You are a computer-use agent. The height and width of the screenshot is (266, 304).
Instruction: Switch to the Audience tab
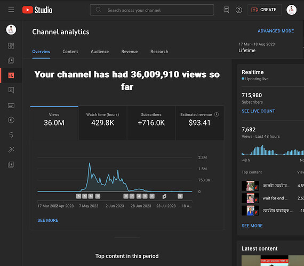point(100,52)
